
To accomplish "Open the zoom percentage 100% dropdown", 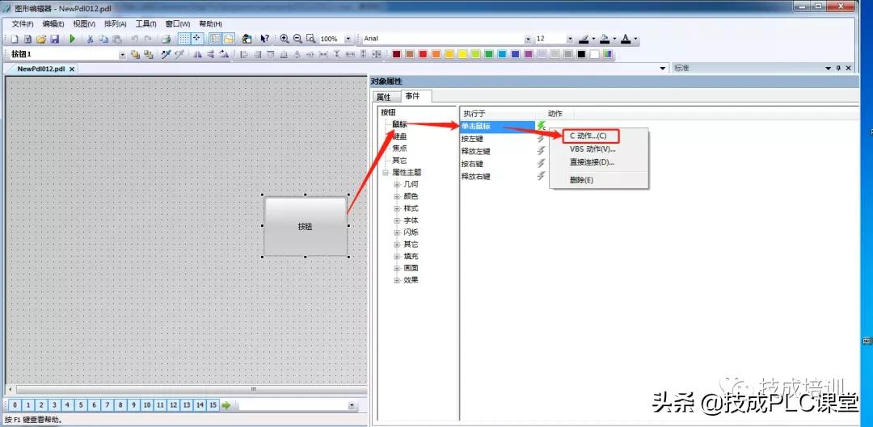I will pyautogui.click(x=348, y=39).
